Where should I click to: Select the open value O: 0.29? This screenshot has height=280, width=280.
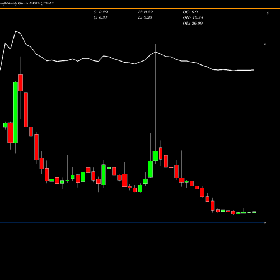pos(100,12)
